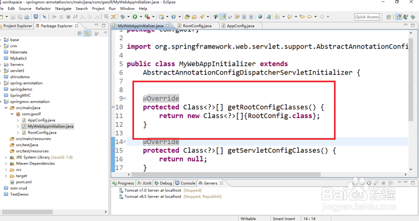The height and width of the screenshot is (221, 419).
Task: Click the Back navigation arrow
Action: click(x=310, y=17)
